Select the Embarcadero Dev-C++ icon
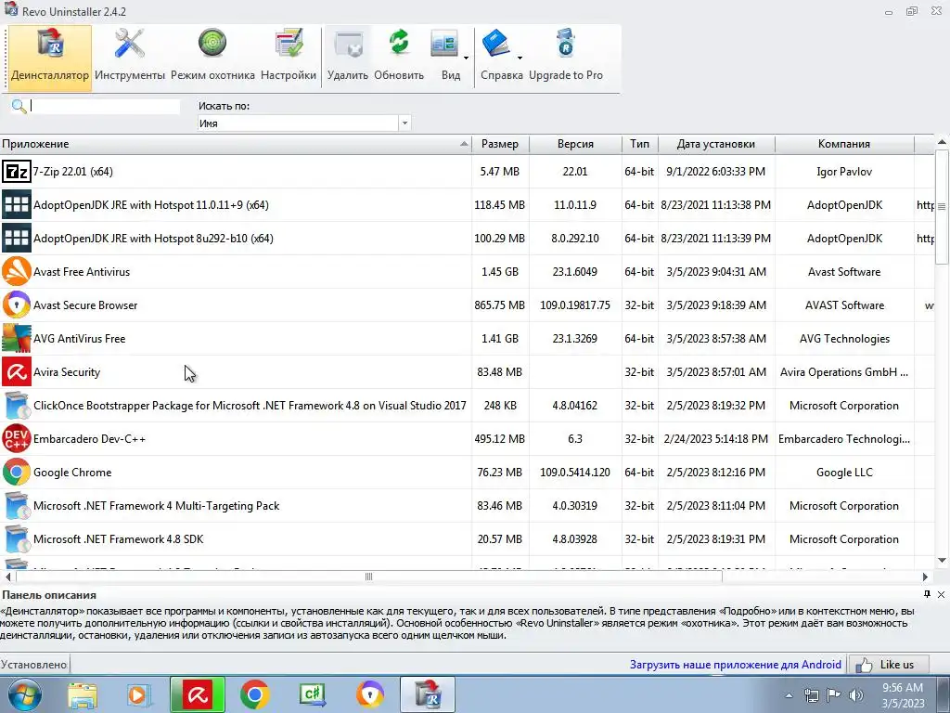The width and height of the screenshot is (950, 713). point(17,438)
